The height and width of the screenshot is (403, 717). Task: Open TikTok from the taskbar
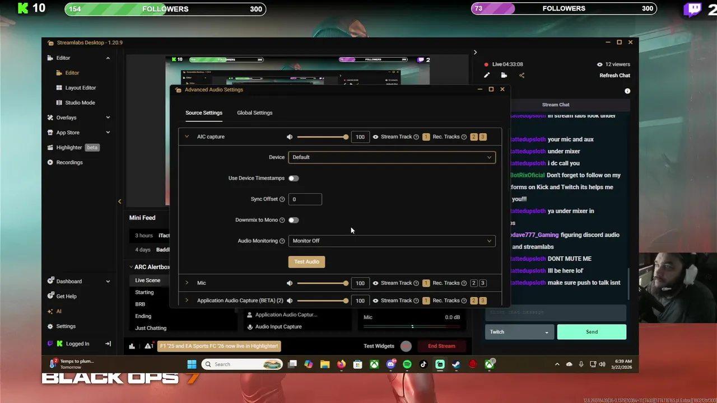[423, 364]
